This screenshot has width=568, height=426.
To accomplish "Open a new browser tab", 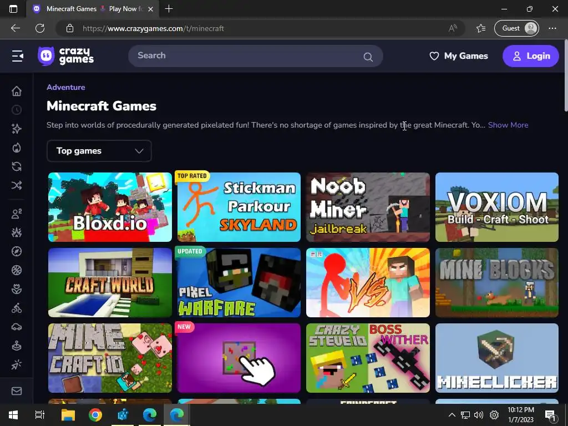I will click(169, 9).
